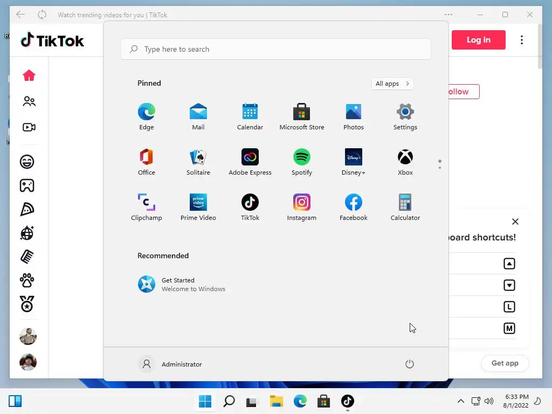Open second suggested account avatar
The width and height of the screenshot is (552, 414).
[x=28, y=362]
